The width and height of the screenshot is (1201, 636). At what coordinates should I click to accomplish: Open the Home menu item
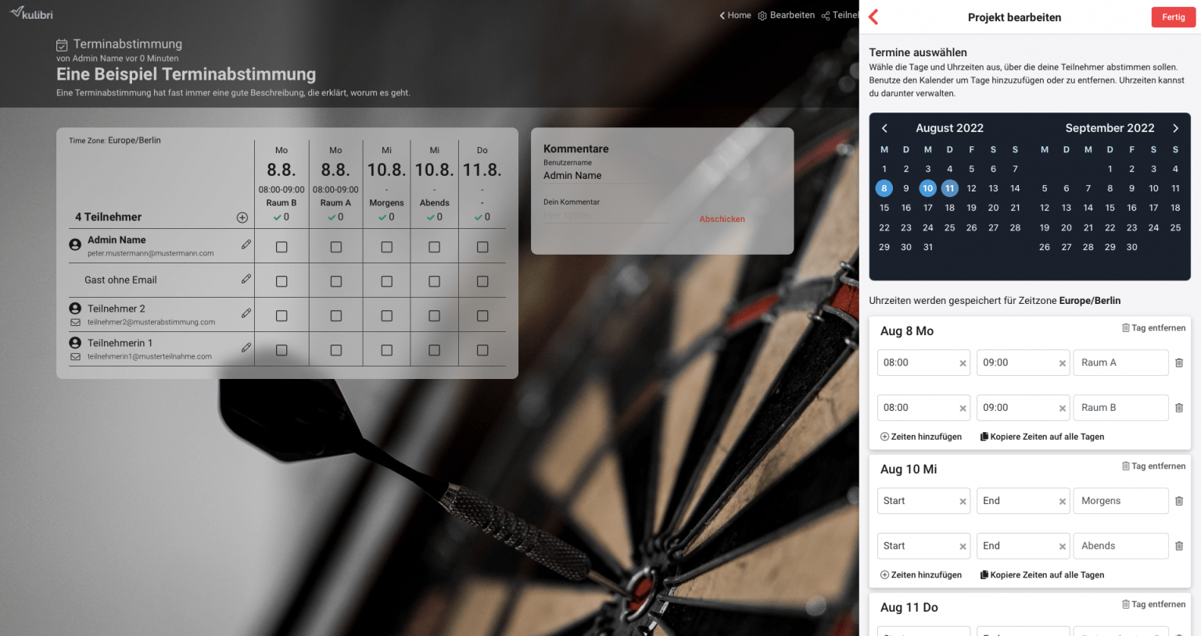coord(735,16)
